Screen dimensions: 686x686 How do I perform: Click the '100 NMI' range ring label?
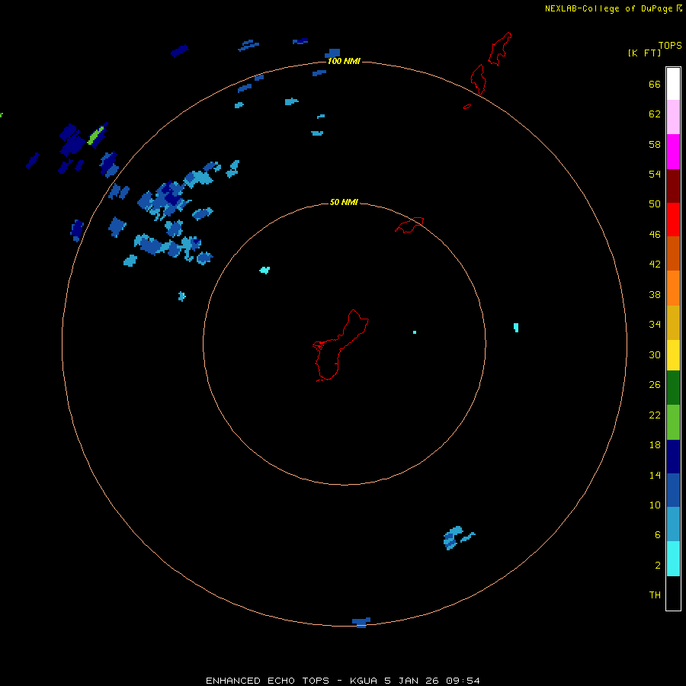pyautogui.click(x=344, y=61)
